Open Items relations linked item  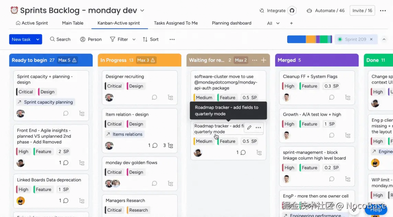[x=125, y=135]
